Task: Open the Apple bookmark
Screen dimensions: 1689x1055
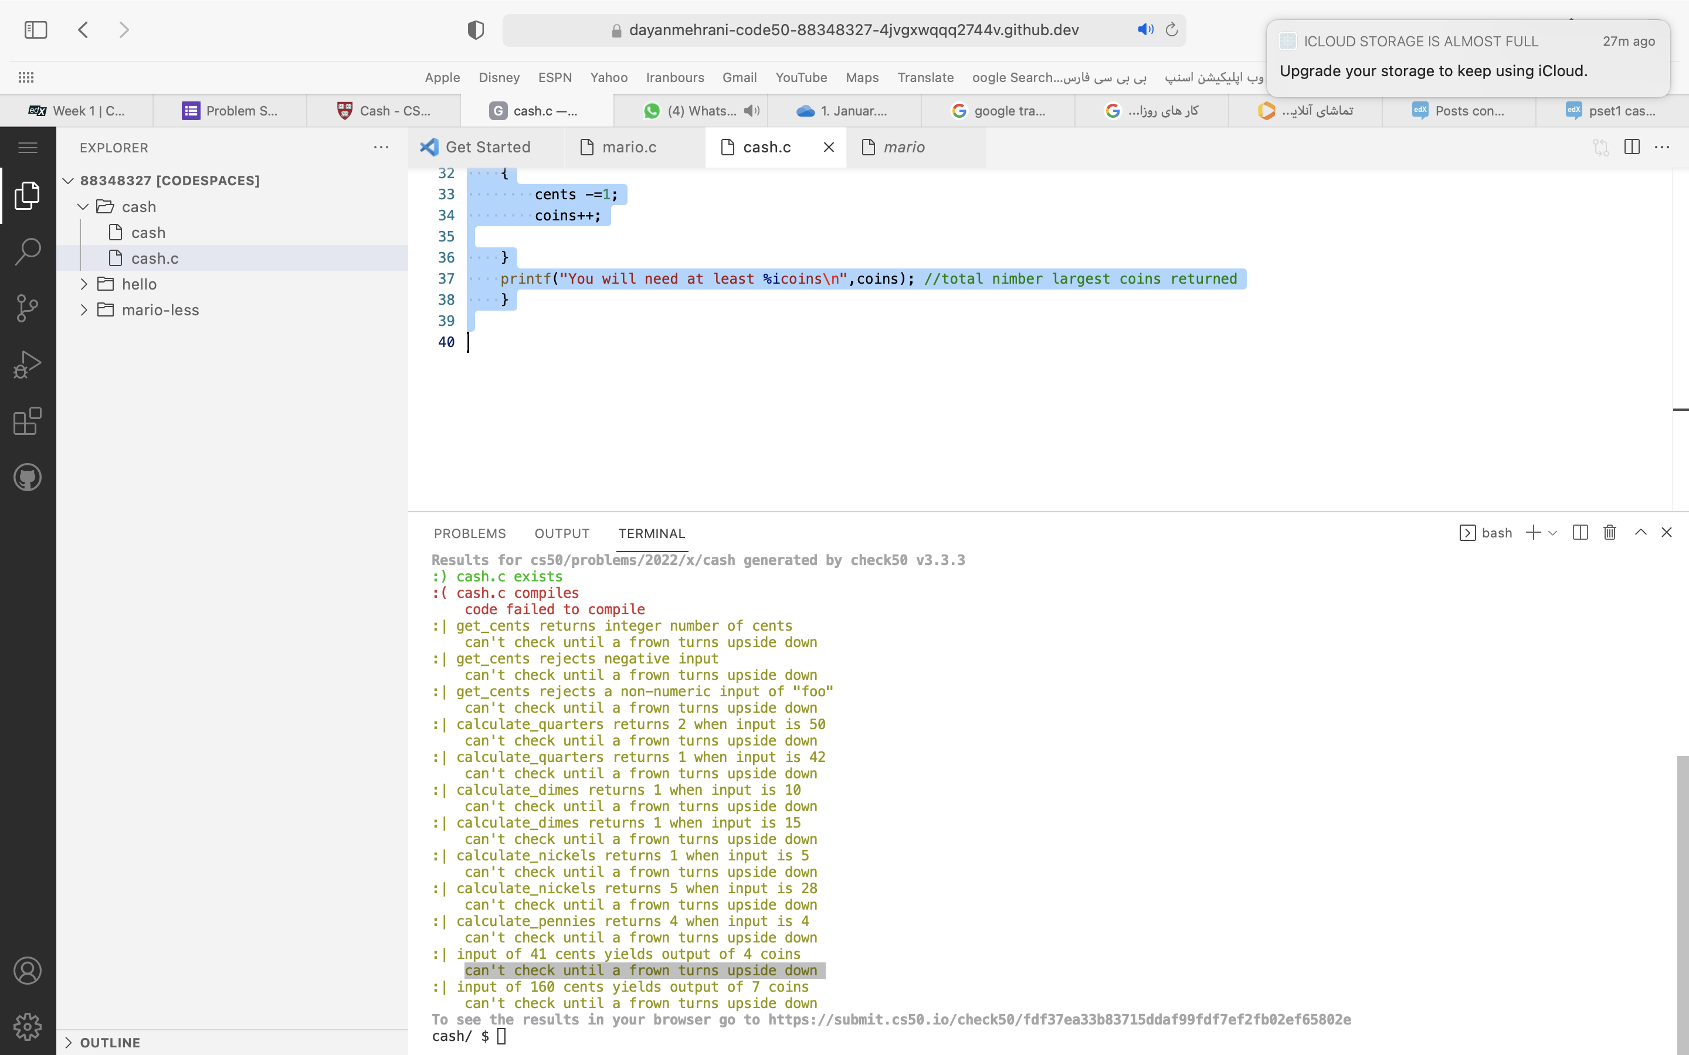Action: click(443, 77)
